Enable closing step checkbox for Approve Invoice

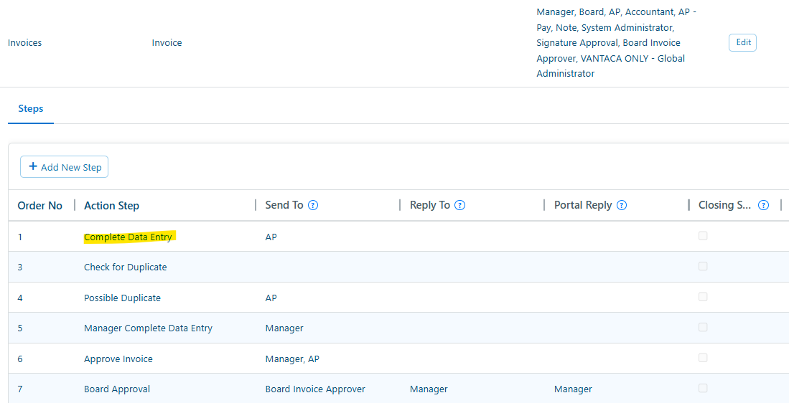(703, 358)
